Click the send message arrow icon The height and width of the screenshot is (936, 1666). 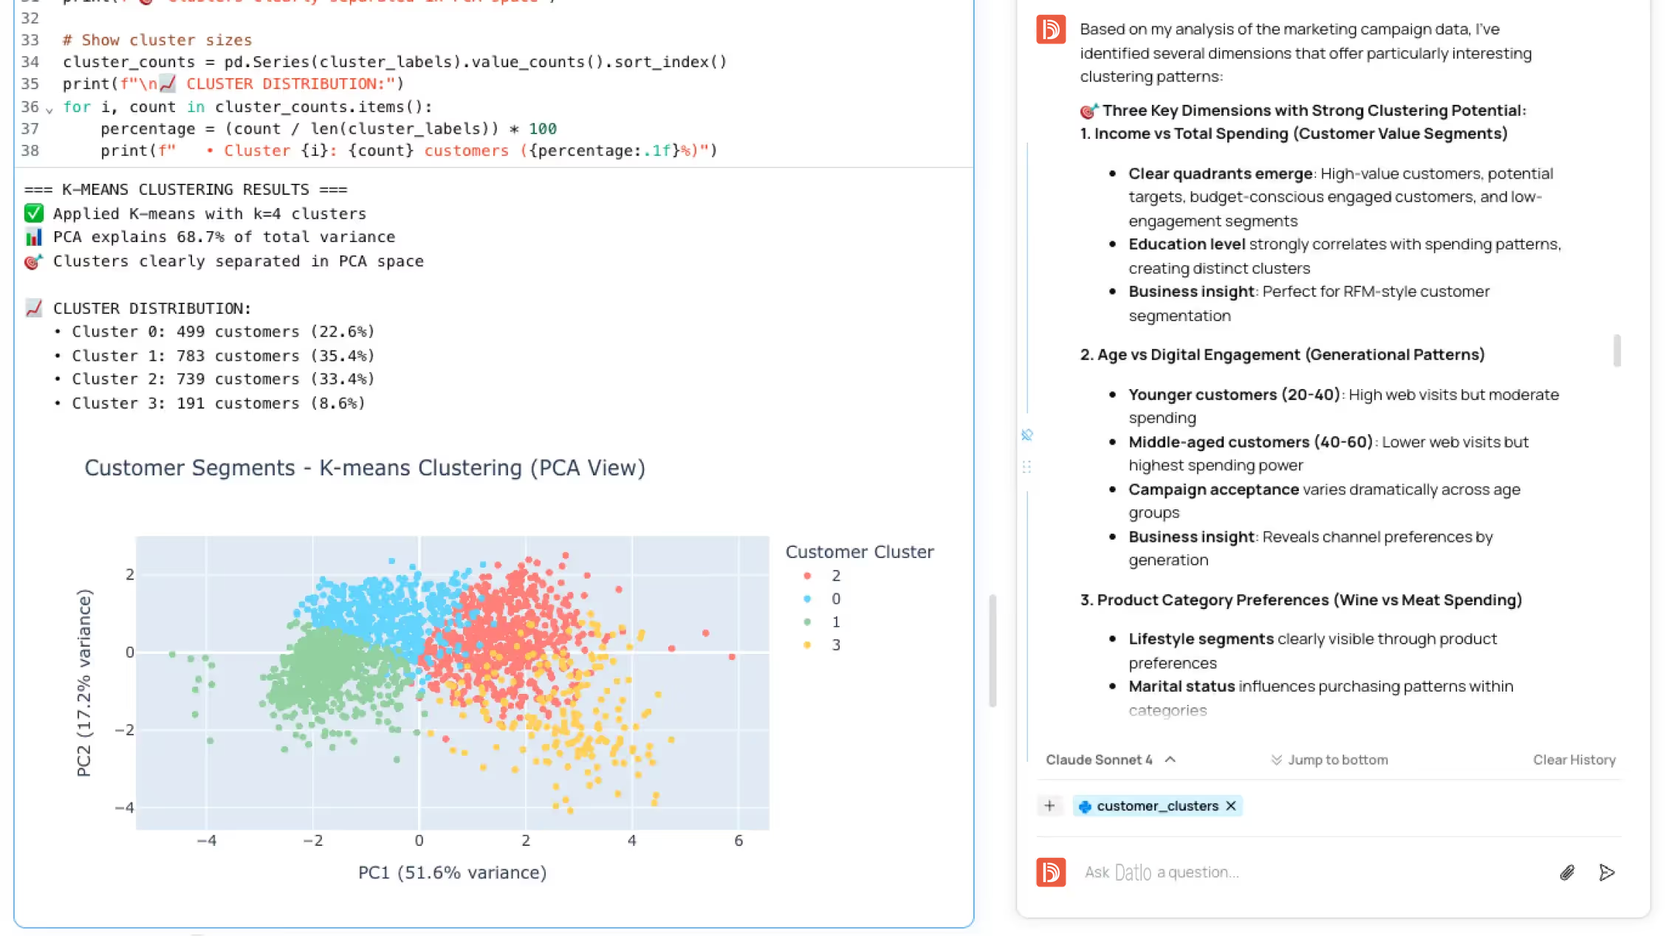(1606, 873)
